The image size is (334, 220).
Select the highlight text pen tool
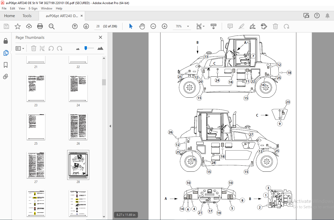241,26
